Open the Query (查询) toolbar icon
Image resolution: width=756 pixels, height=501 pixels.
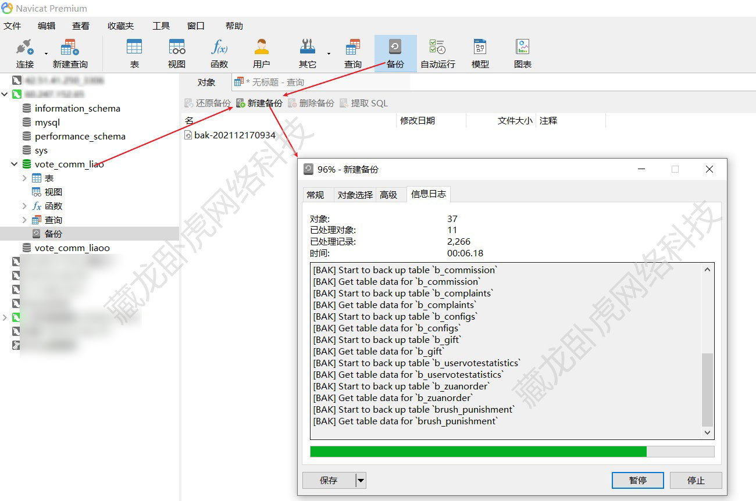(353, 53)
